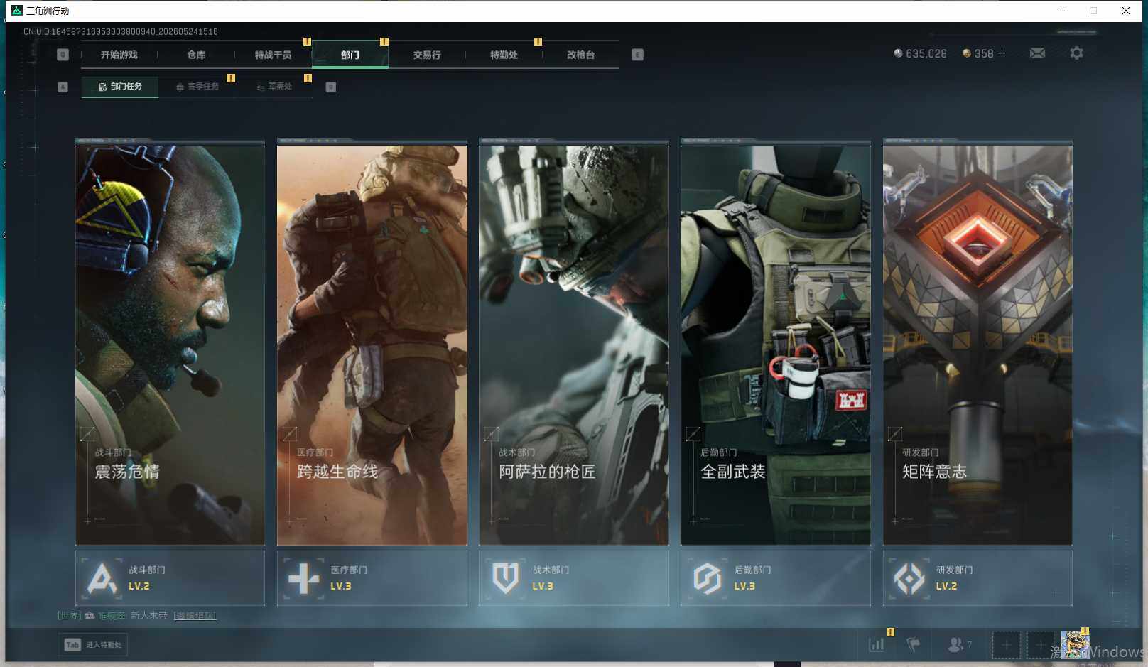The width and height of the screenshot is (1148, 667).
Task: Close the 三角洲行动 window
Action: point(1126,11)
